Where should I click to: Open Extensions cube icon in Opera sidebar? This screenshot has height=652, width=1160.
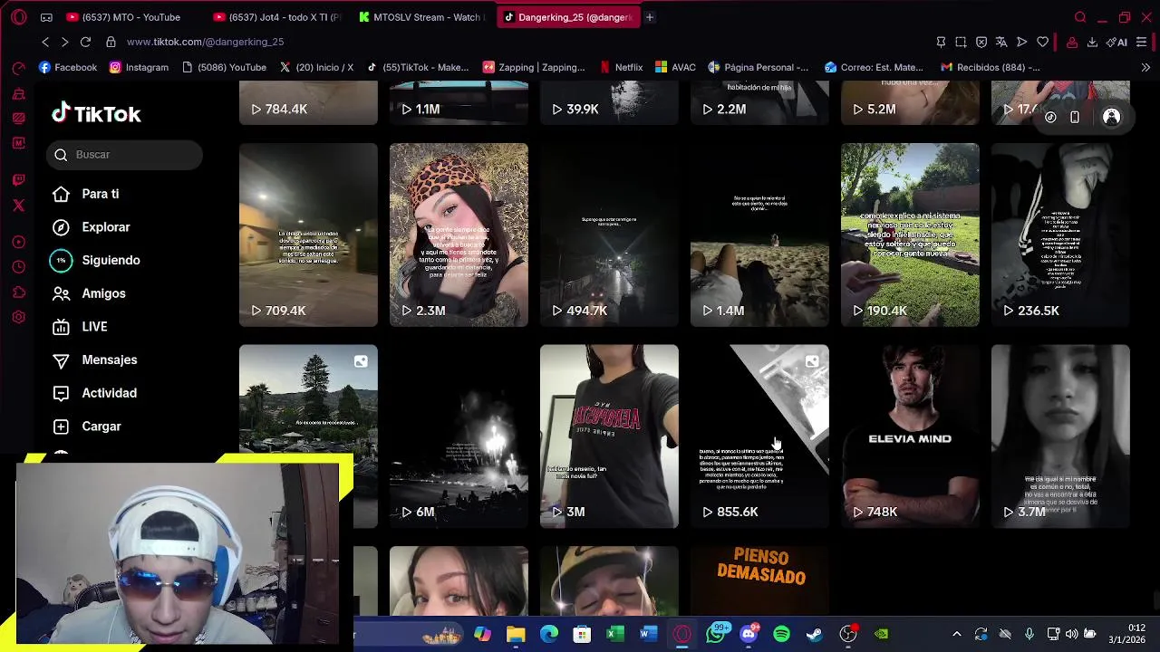coord(18,292)
